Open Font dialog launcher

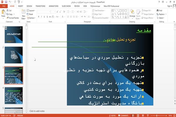coord(65,22)
